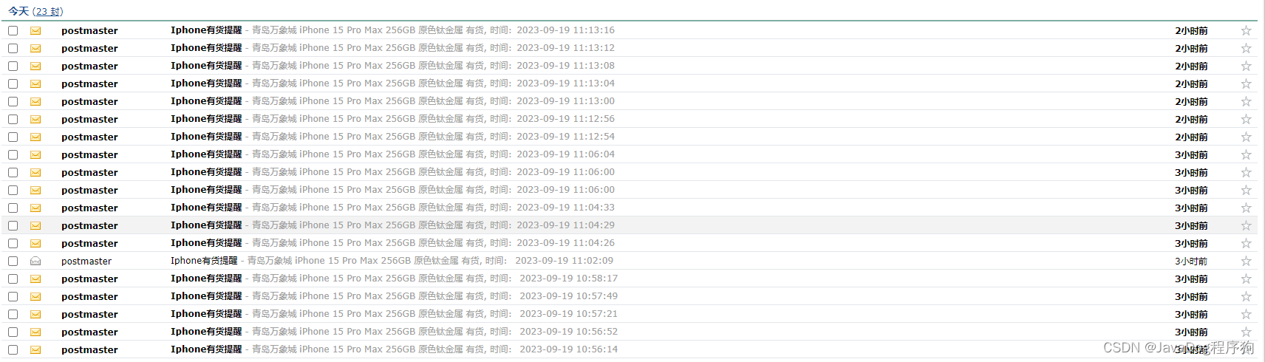Click envelope icon for 10:58:17 email
1265x362 pixels.
tap(35, 279)
